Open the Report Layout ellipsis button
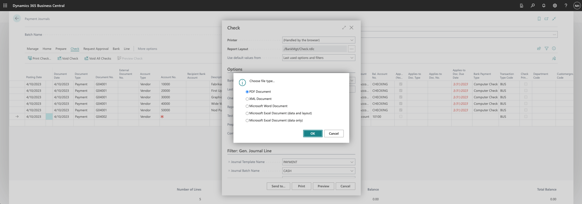The width and height of the screenshot is (582, 204). click(x=352, y=49)
